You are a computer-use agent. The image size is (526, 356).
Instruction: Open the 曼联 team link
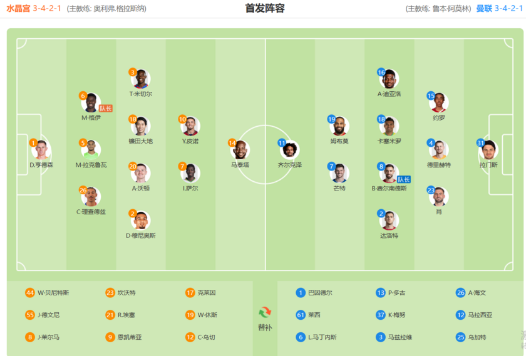[483, 9]
